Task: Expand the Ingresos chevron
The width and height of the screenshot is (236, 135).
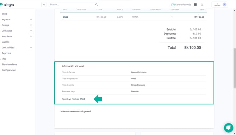Action: [x=31, y=20]
